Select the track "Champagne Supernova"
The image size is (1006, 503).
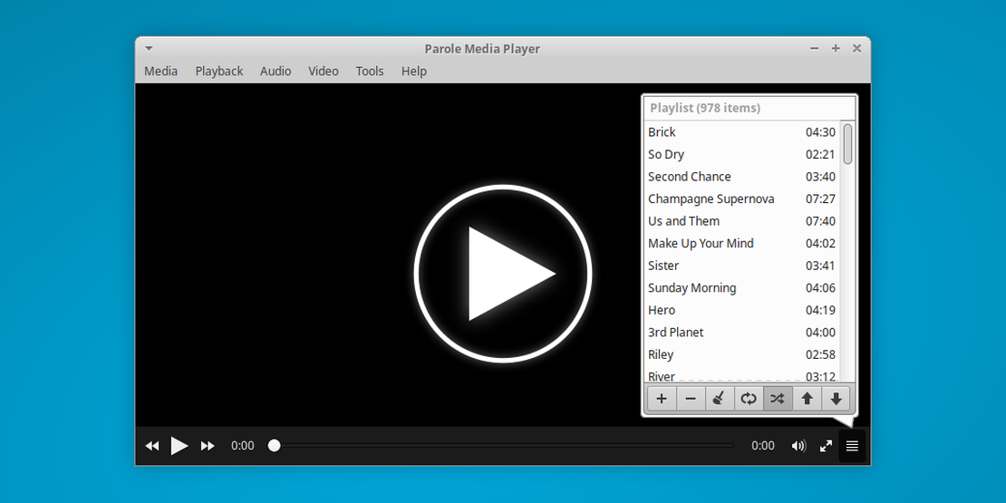click(x=741, y=198)
